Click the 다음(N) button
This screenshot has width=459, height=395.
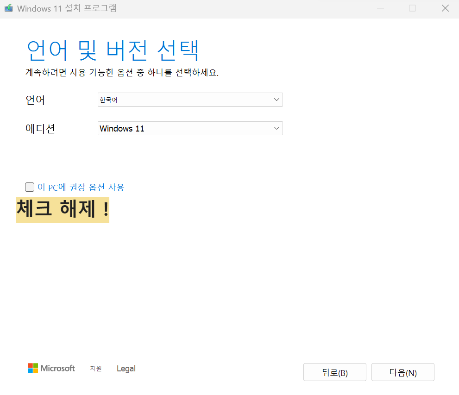click(403, 372)
